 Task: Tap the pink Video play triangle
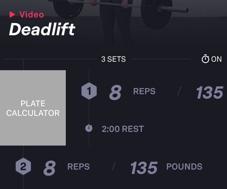[12, 14]
